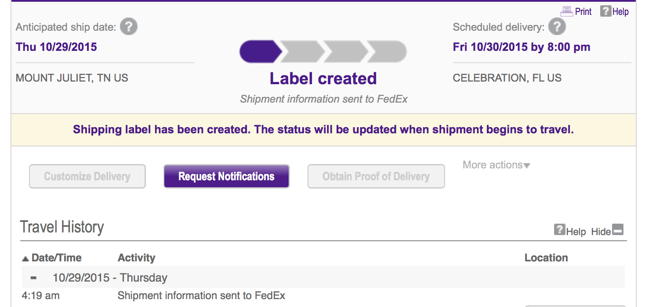Click the Travel History Help question icon
This screenshot has width=645, height=307.
click(559, 229)
